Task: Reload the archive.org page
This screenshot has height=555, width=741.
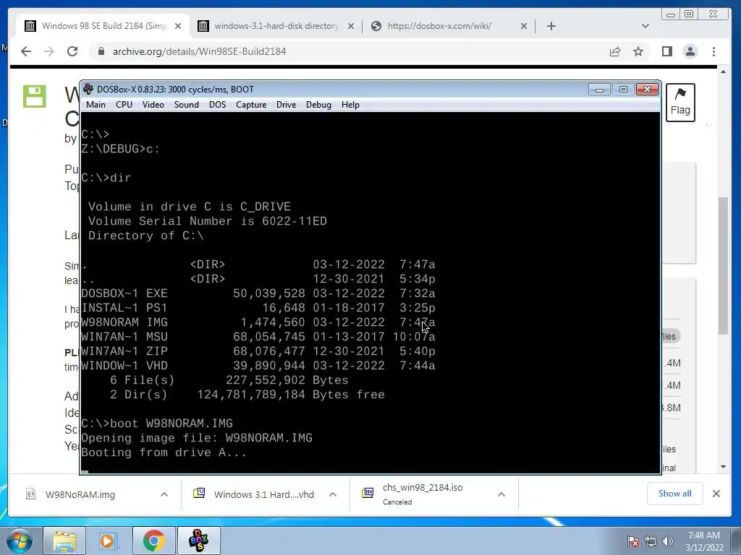Action: tap(72, 51)
